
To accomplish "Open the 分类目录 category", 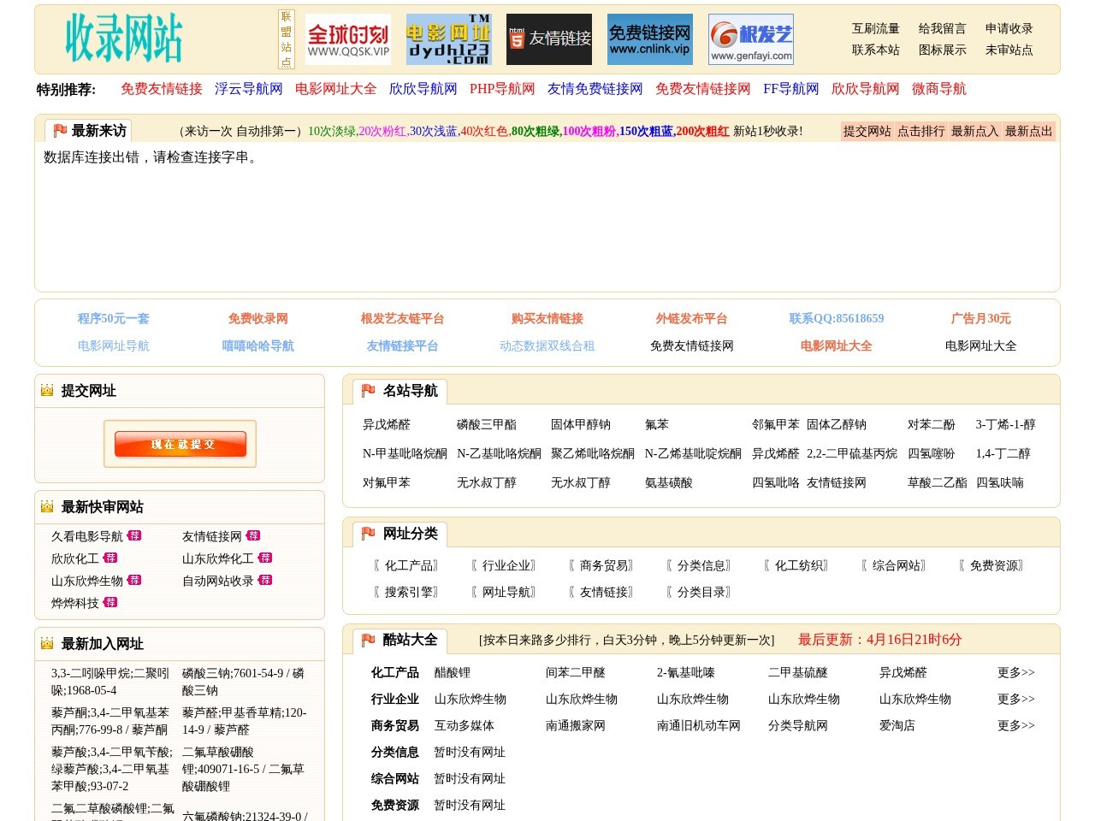I will pos(700,592).
